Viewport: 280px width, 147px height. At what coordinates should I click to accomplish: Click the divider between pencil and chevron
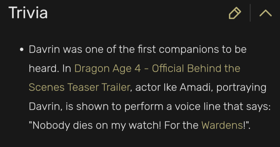pos(250,13)
